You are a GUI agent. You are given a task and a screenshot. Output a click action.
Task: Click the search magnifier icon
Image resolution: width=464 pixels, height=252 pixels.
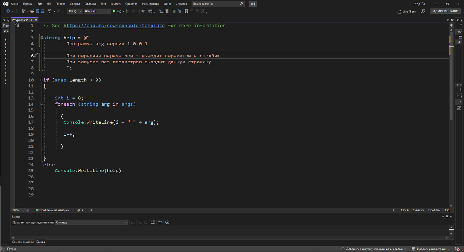pos(242,4)
